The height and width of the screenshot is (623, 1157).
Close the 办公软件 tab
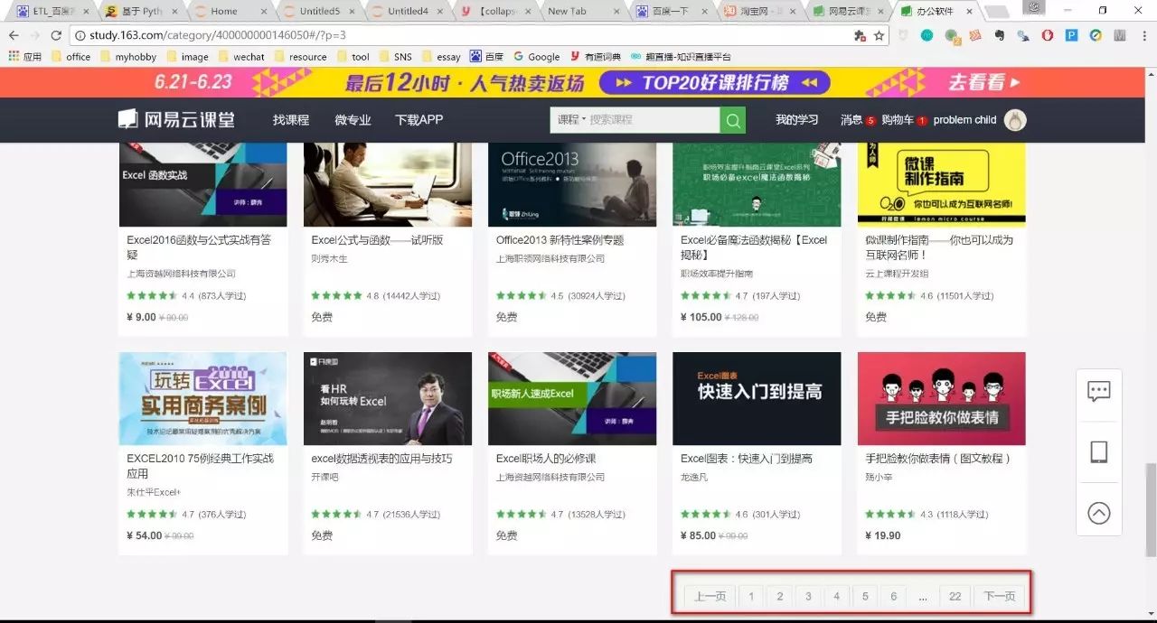969,12
